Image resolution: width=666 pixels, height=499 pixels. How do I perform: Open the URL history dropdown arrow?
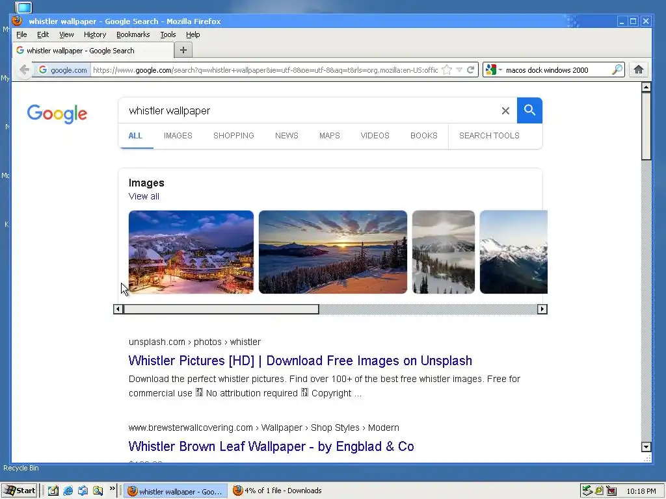pos(459,70)
